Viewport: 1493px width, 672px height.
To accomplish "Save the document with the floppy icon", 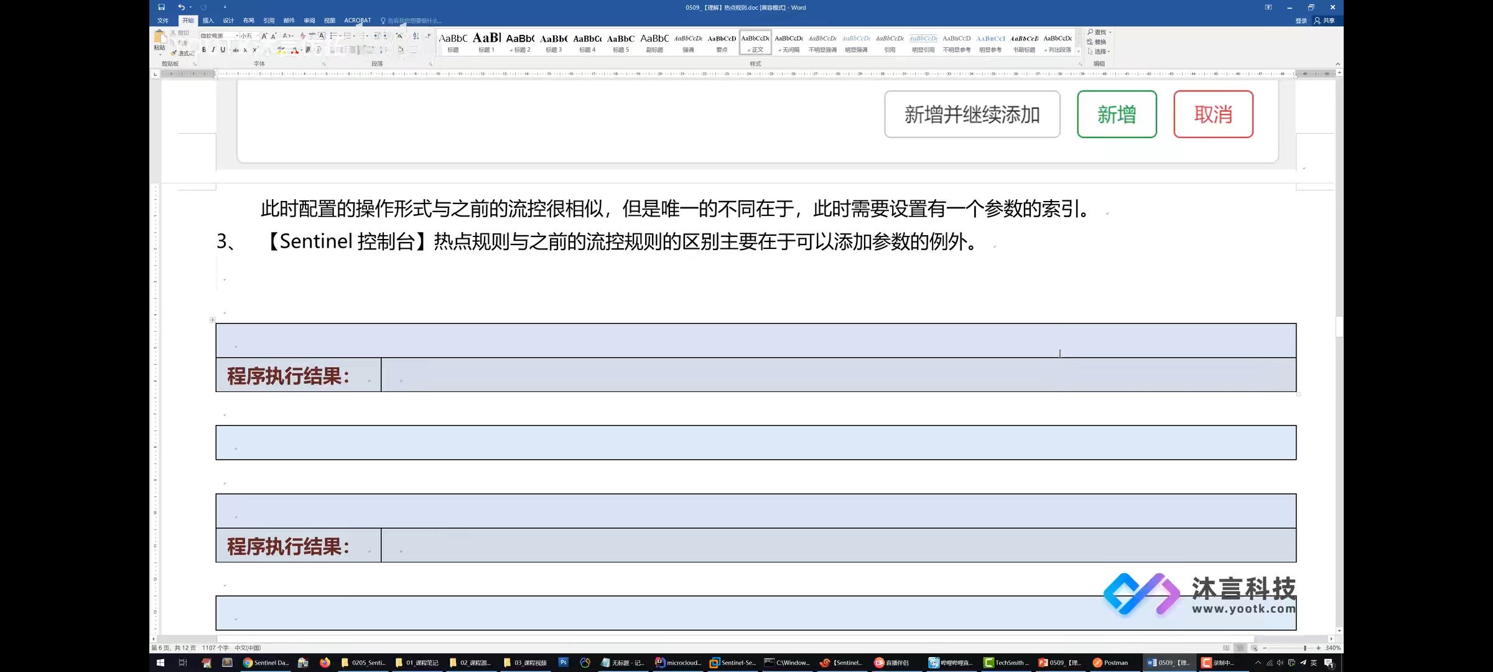I will tap(161, 7).
